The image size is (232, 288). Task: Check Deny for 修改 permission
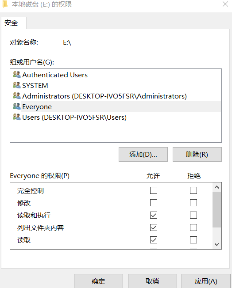pos(193,203)
